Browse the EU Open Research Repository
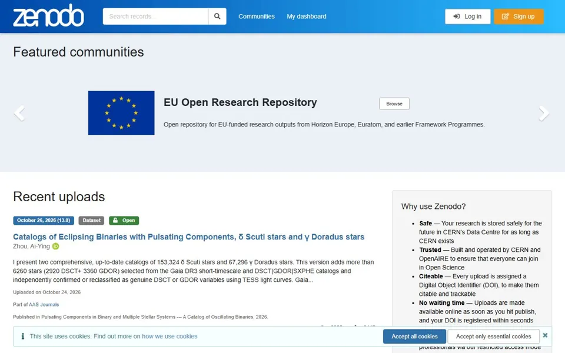Viewport: 565px width, 353px height. tap(394, 104)
